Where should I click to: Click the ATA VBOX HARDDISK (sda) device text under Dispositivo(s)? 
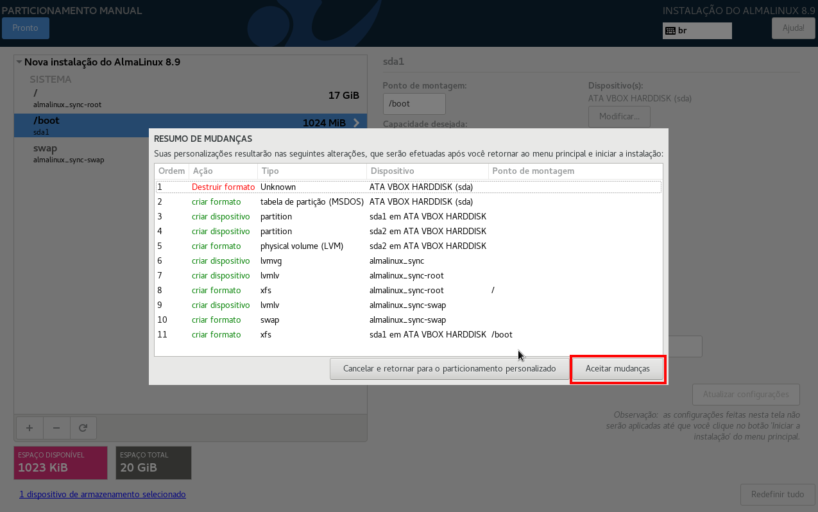(x=640, y=99)
